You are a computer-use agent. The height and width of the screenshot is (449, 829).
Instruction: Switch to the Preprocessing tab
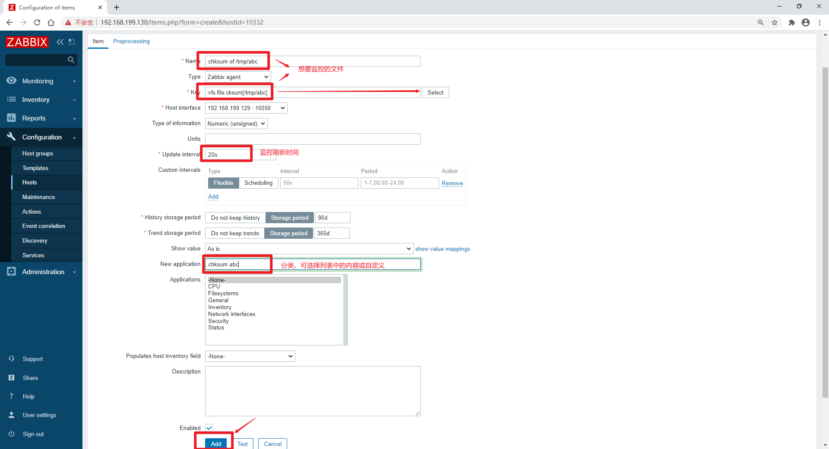pyautogui.click(x=131, y=41)
